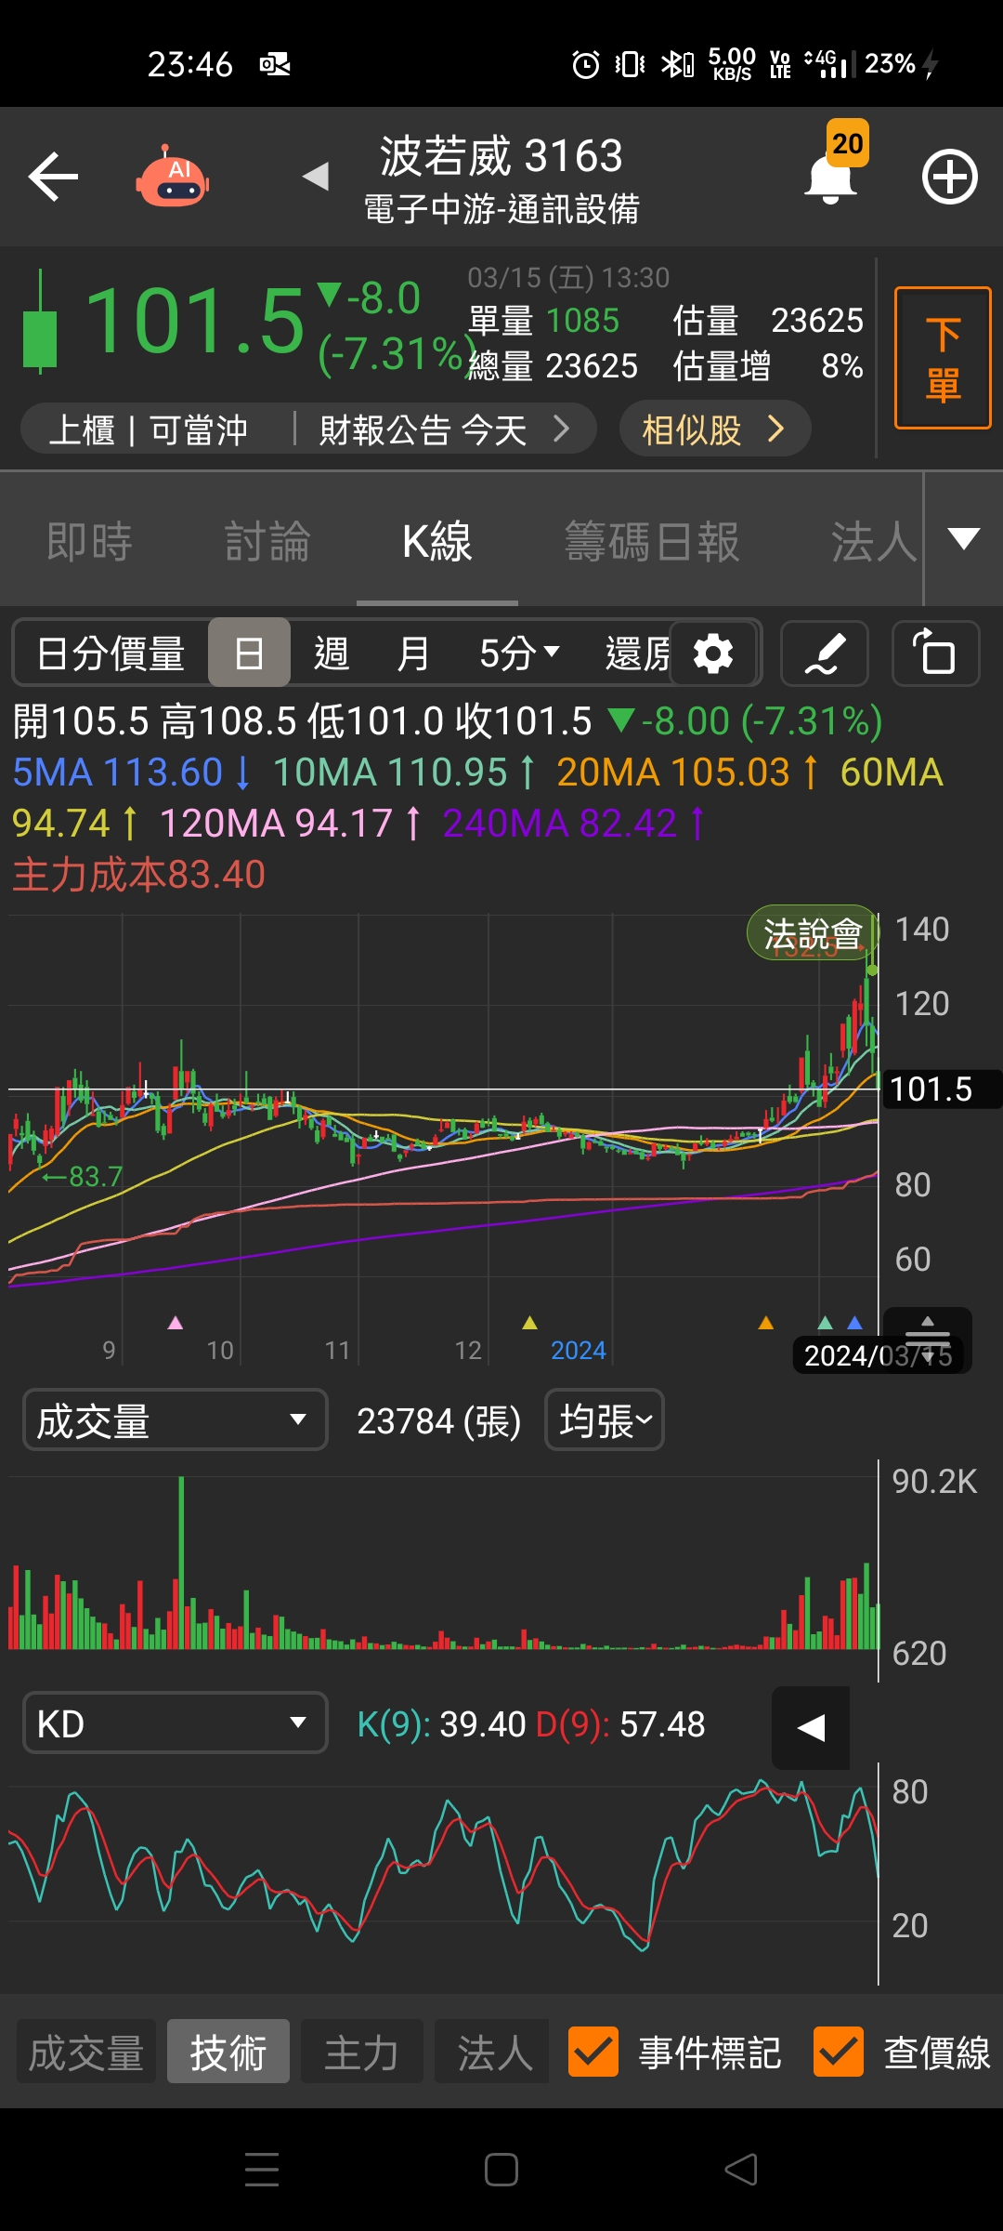The image size is (1003, 2231).
Task: Open the KD indicator dropdown
Action: 175,1723
